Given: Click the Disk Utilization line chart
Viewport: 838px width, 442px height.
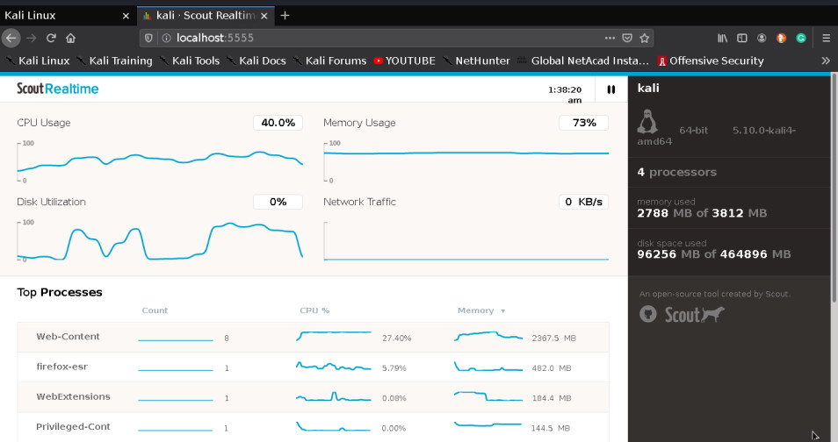Looking at the screenshot, I should tap(160, 241).
